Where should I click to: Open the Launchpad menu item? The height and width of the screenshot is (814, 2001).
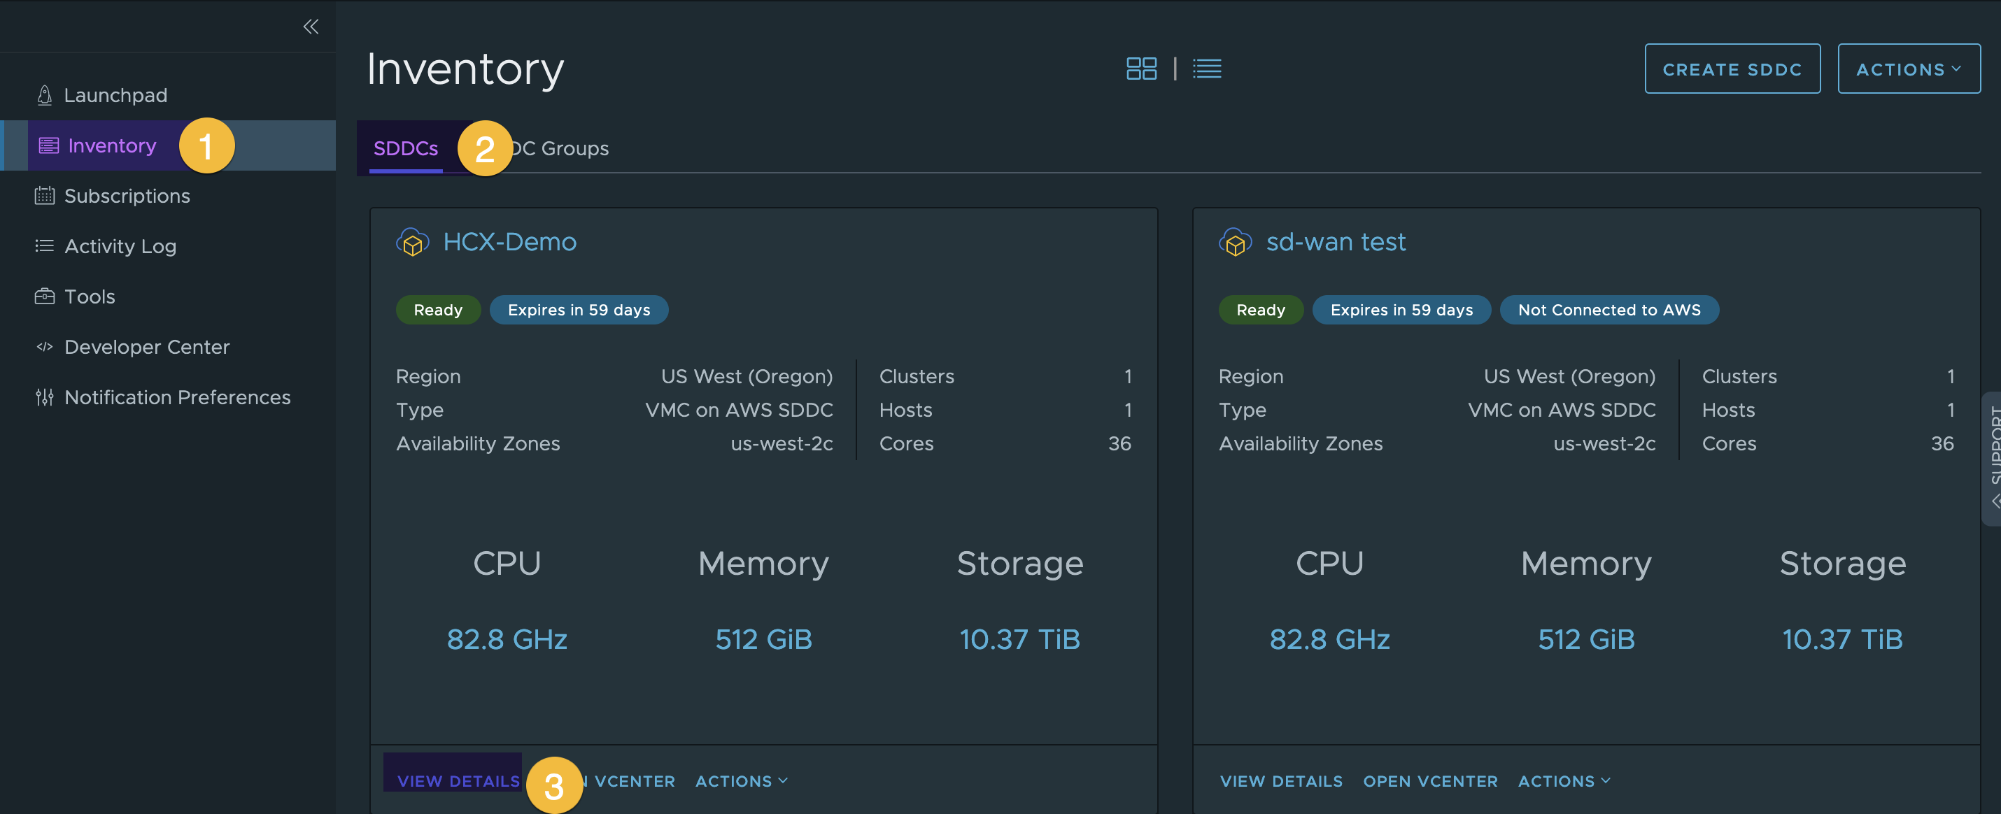(115, 95)
